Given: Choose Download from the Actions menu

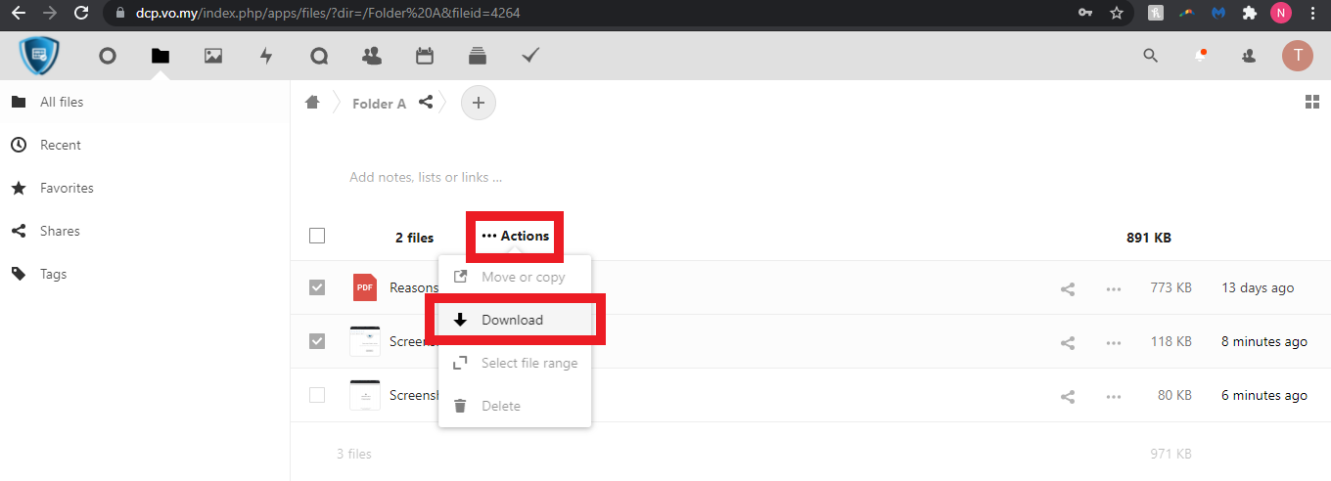Looking at the screenshot, I should pyautogui.click(x=512, y=320).
